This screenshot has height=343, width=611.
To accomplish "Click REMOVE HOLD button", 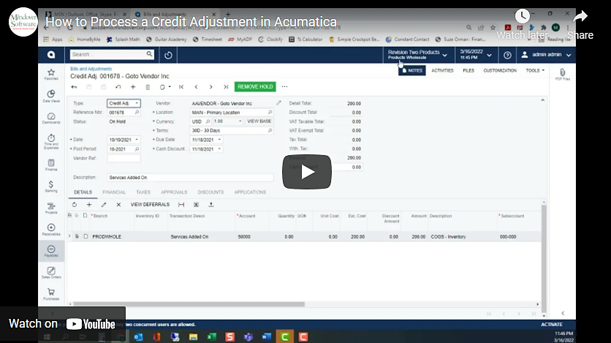I will [x=255, y=86].
